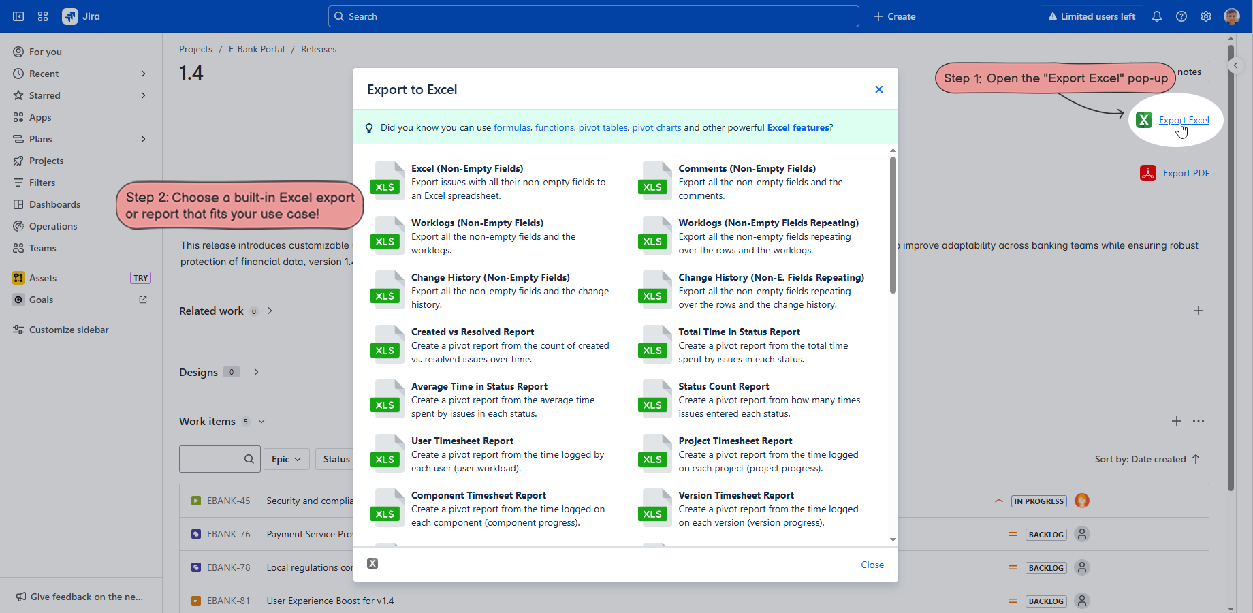Open the notifications bell
Viewport: 1253px width, 613px height.
coord(1157,16)
